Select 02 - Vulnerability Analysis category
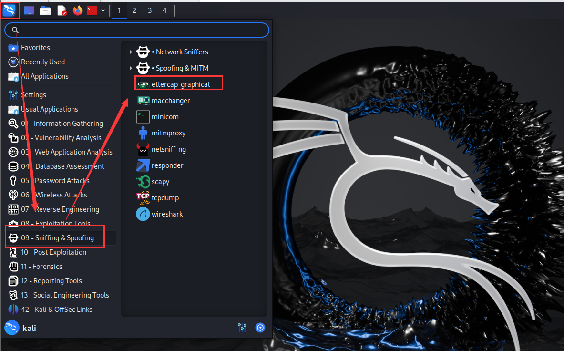Viewport: 564px width, 351px height. pos(61,138)
